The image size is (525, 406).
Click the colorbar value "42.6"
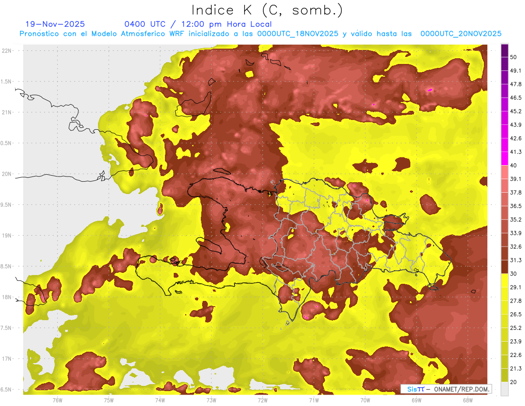coord(516,138)
